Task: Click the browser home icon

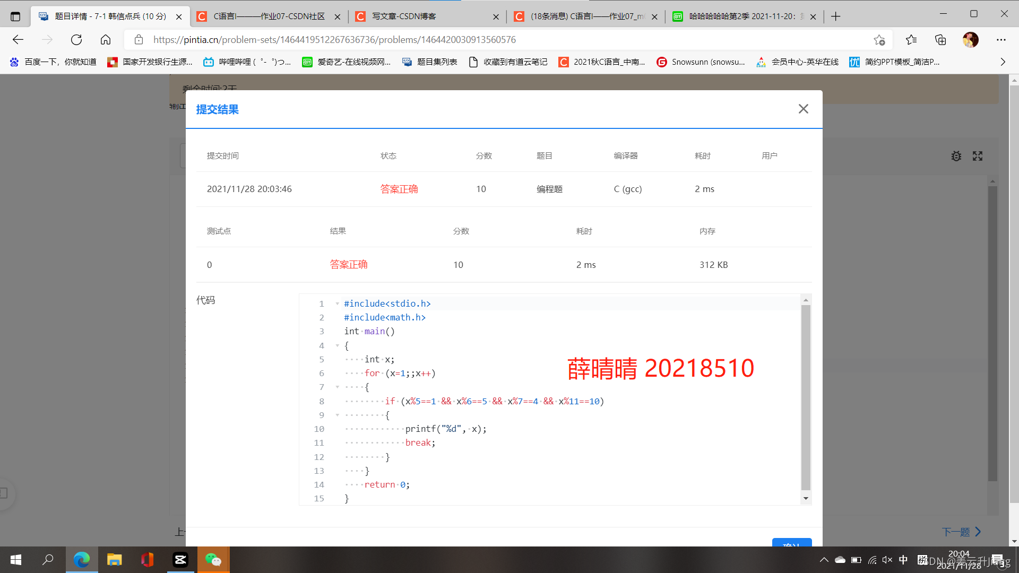Action: [106, 40]
